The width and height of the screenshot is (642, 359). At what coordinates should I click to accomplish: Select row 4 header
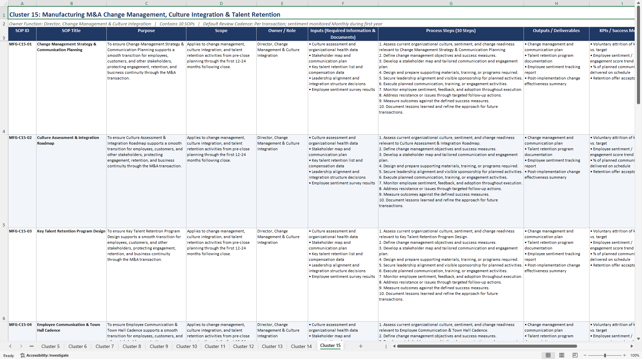[x=4, y=87]
